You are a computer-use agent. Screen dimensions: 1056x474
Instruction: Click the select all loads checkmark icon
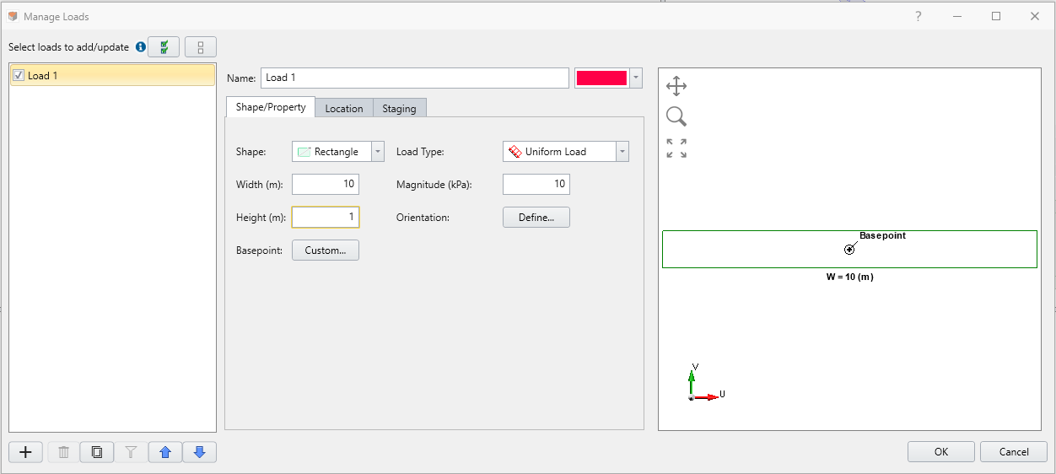coord(164,47)
